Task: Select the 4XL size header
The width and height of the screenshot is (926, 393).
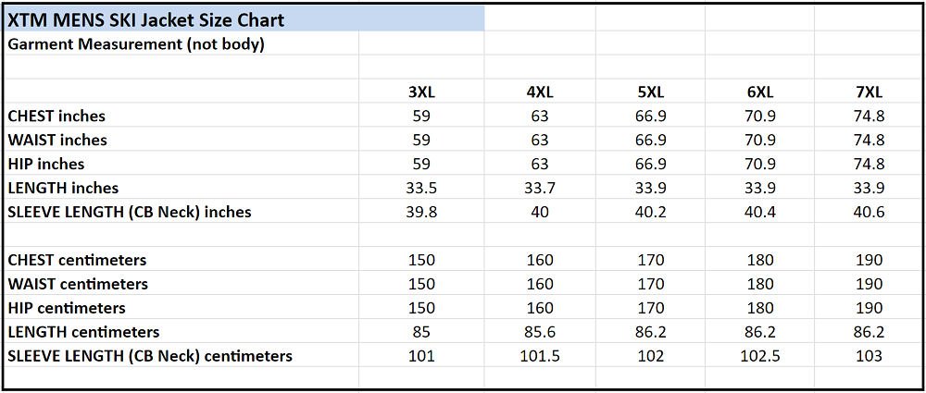Action: pos(540,92)
